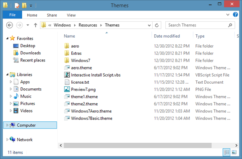Click the Forward navigation arrow
The height and width of the screenshot is (159, 242).
19,25
